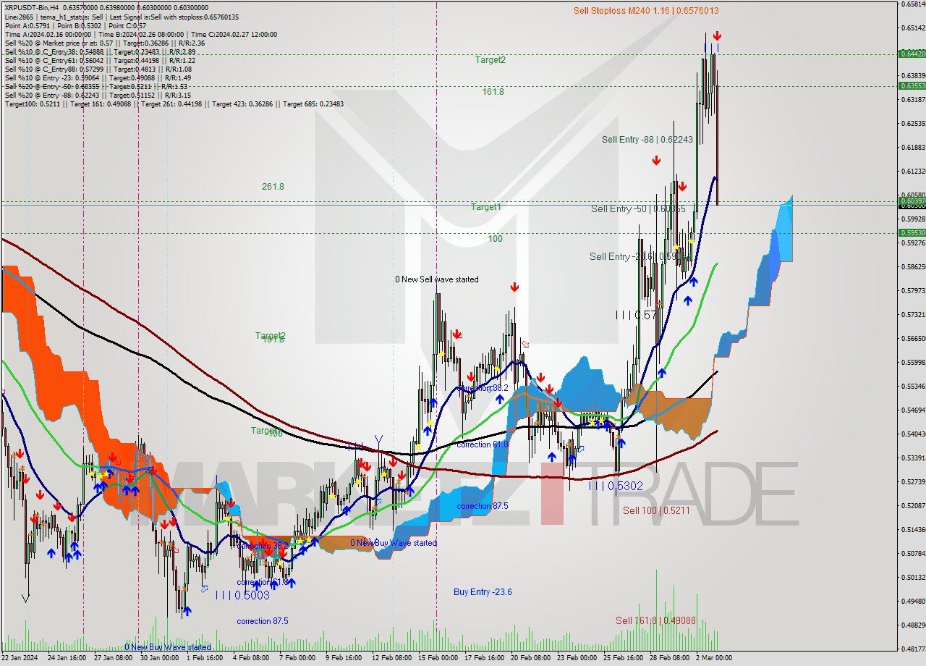Select the 'I I I 0.5003' point label
The height and width of the screenshot is (666, 926).
click(242, 595)
